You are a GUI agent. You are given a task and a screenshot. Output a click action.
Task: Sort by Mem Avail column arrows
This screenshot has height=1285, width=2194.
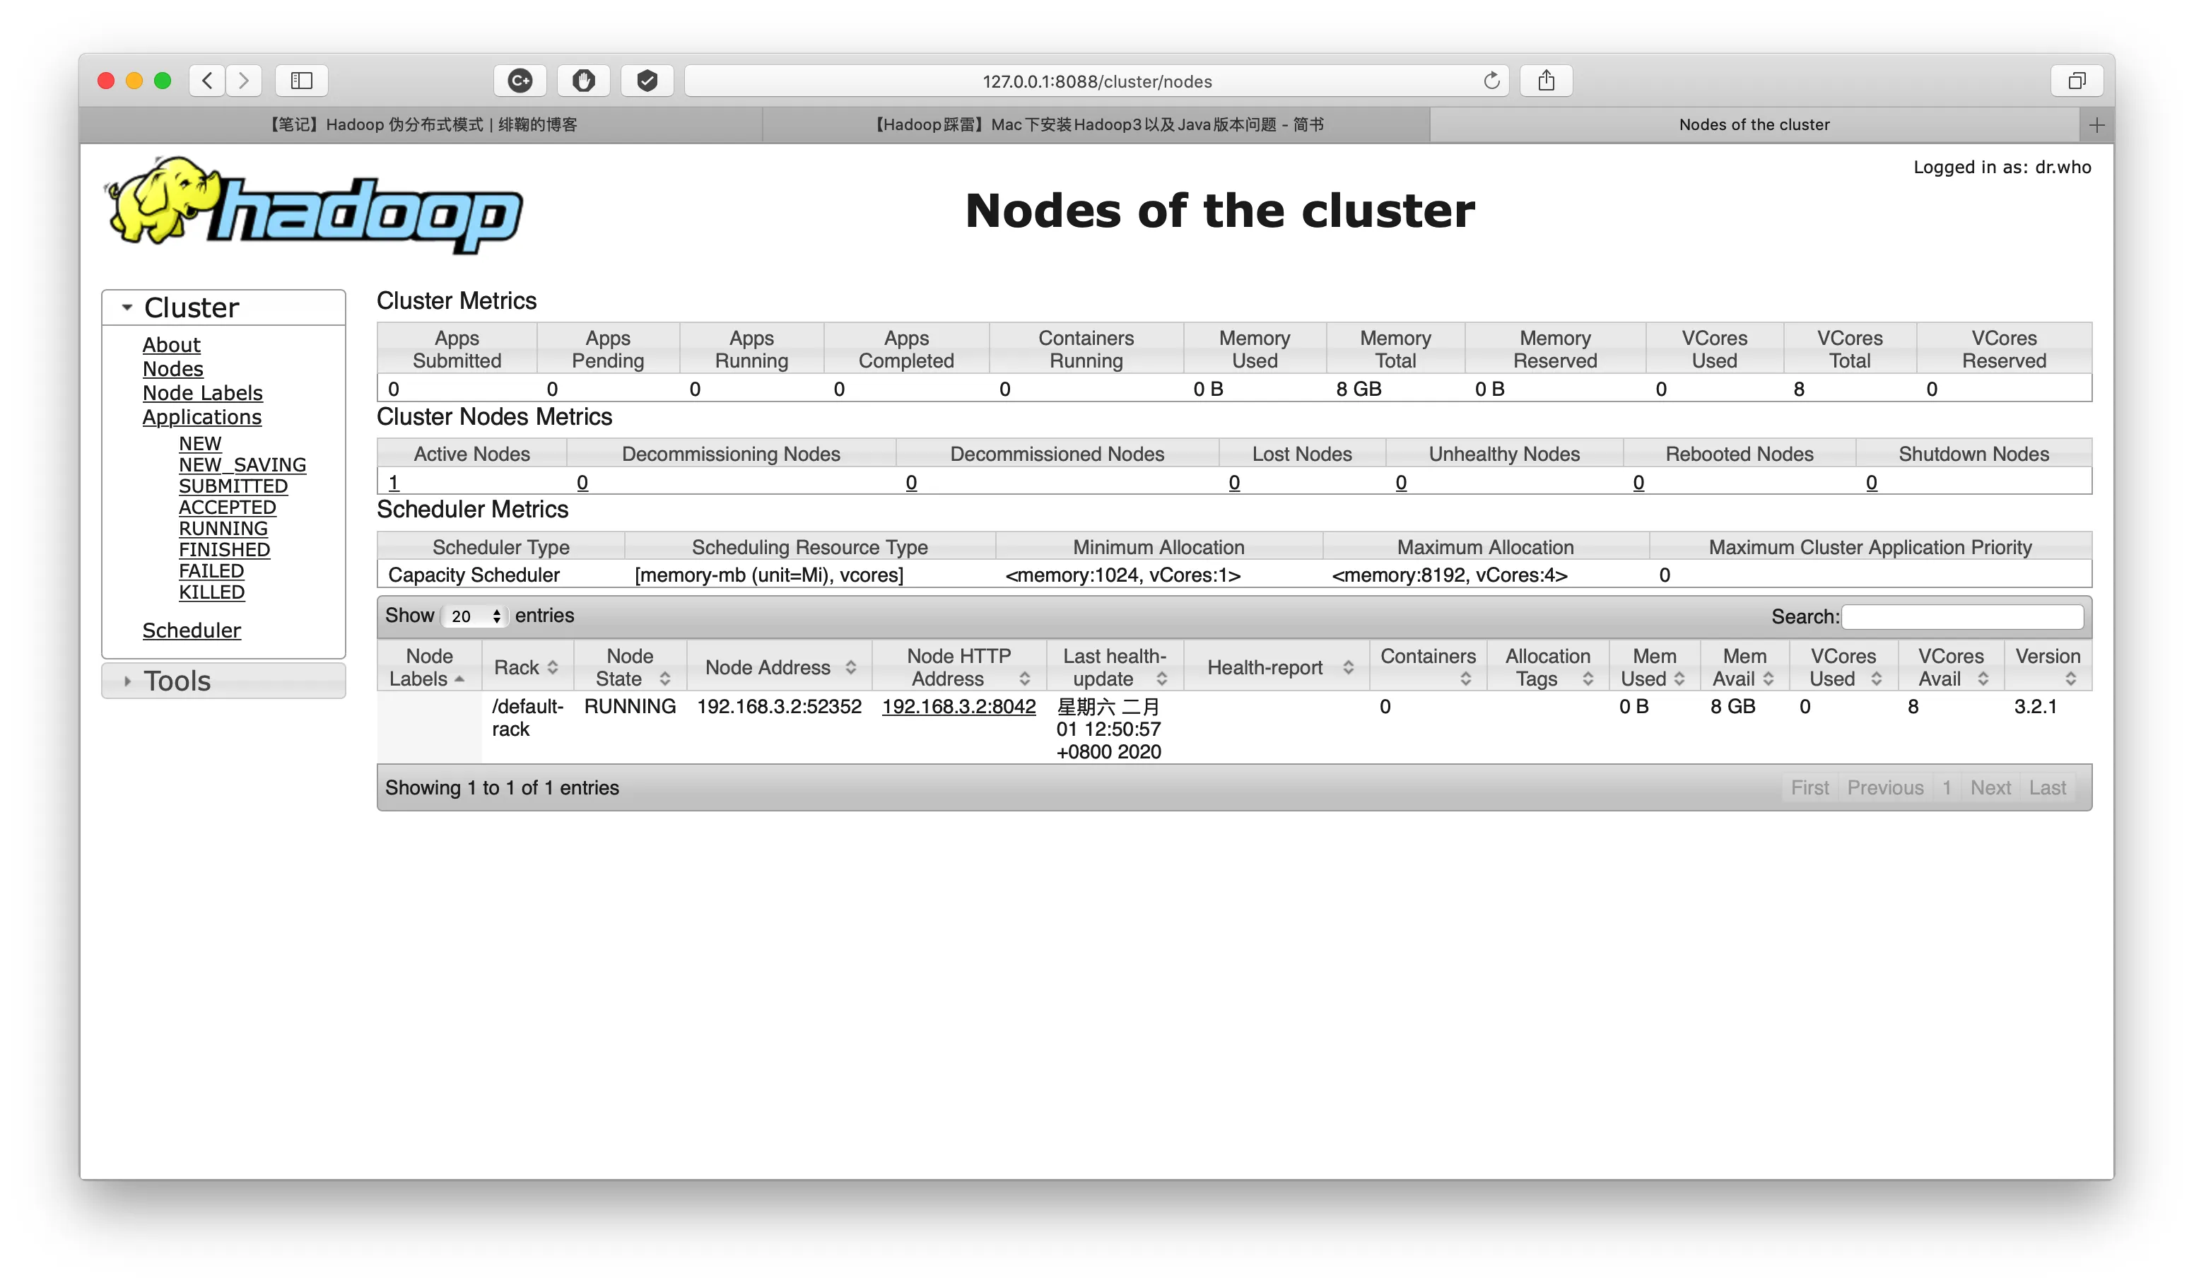1768,679
